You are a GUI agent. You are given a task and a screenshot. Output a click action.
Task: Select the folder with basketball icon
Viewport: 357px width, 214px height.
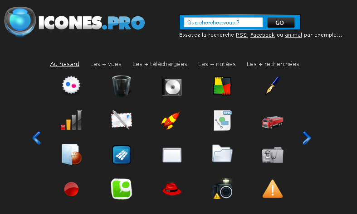(x=72, y=154)
